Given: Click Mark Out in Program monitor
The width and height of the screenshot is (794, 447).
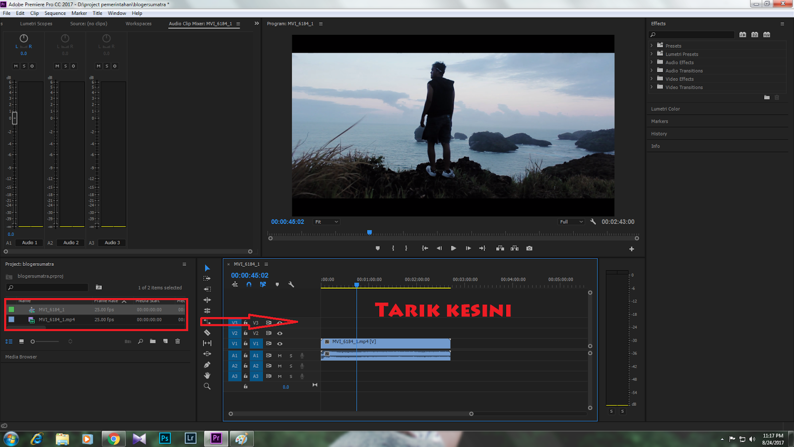Looking at the screenshot, I should pos(406,248).
